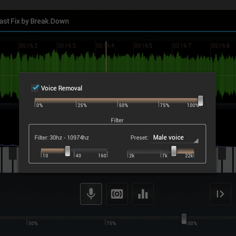The width and height of the screenshot is (236, 236).
Task: Click the Voice Removal label
Action: pos(62,88)
